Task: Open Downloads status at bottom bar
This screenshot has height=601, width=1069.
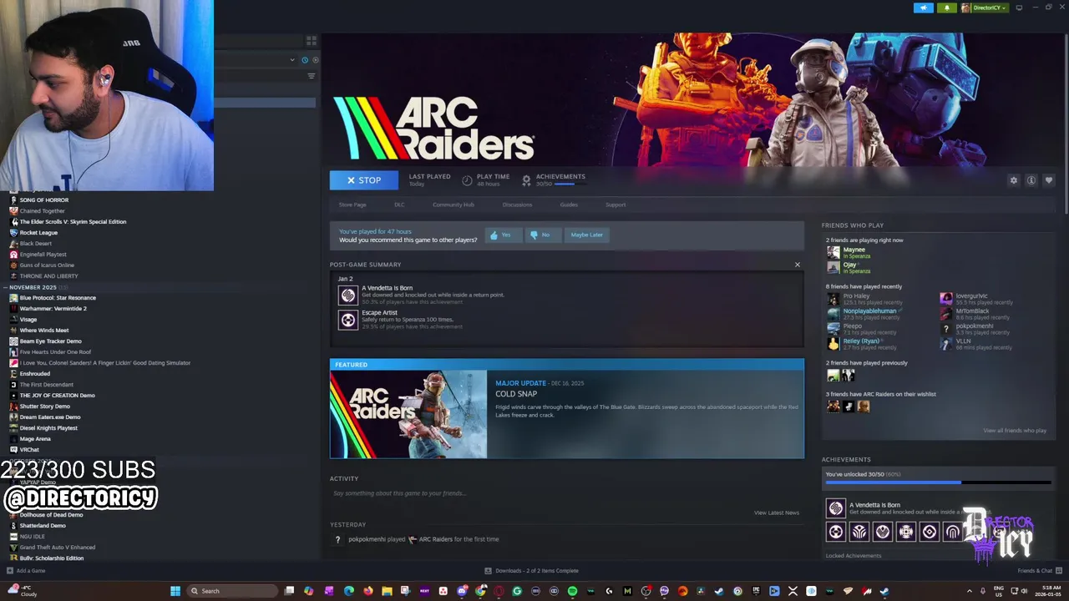Action: pos(531,571)
